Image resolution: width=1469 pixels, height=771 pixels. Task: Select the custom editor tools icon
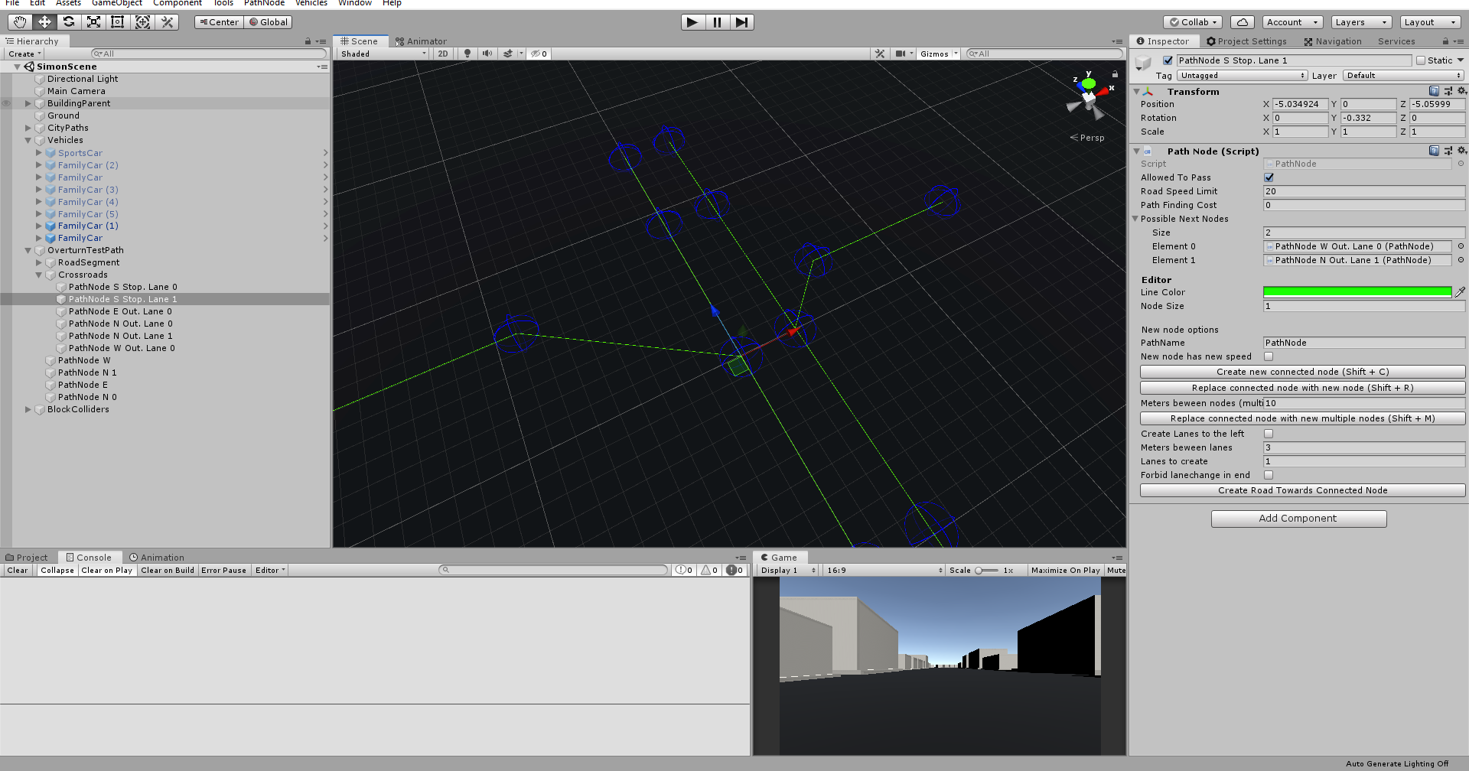tap(167, 22)
